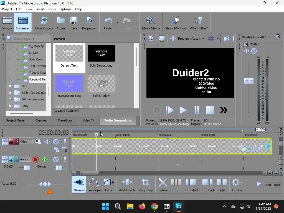
Task: Click the Add Effects tool
Action: tap(127, 185)
